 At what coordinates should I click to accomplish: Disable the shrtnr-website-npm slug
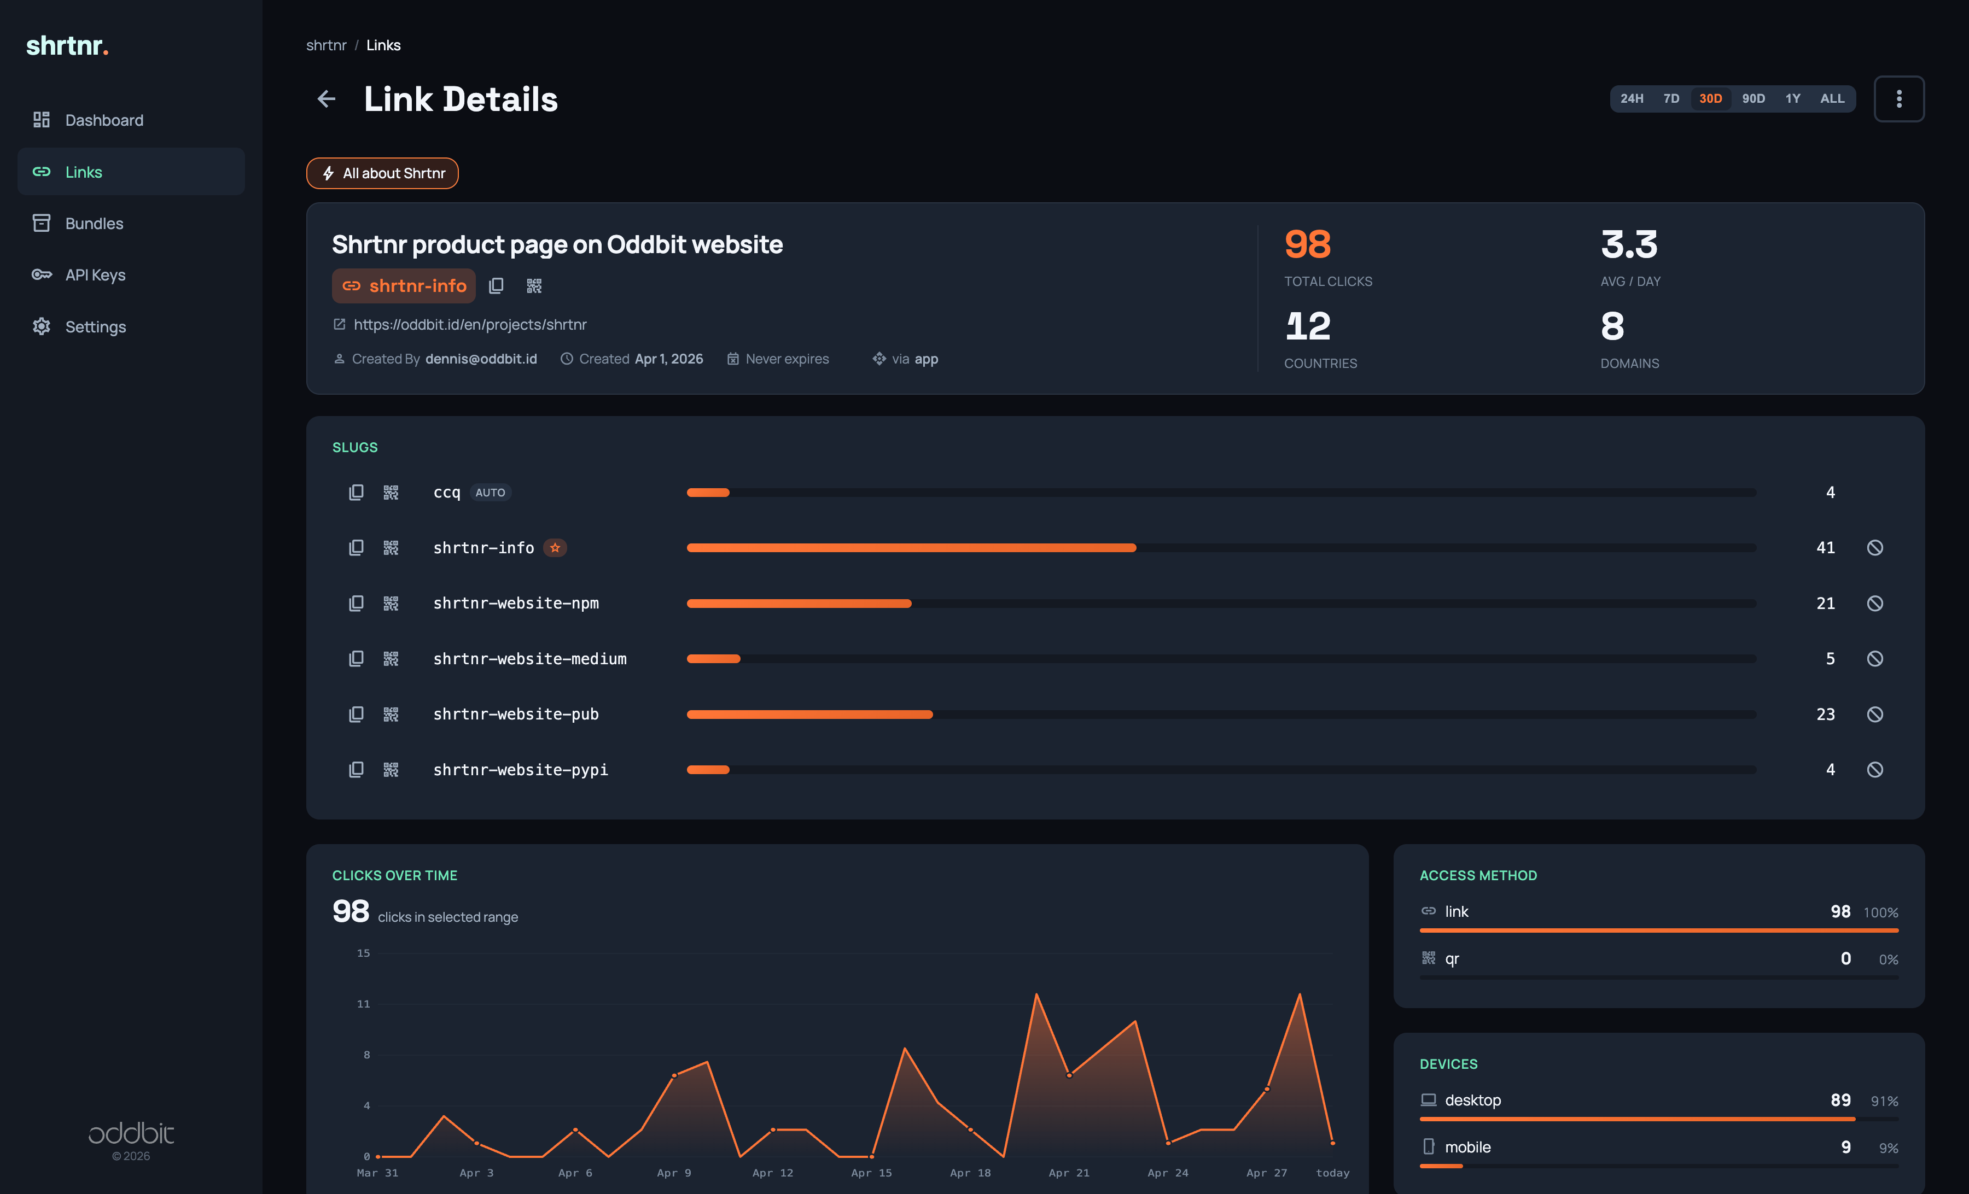(1875, 604)
